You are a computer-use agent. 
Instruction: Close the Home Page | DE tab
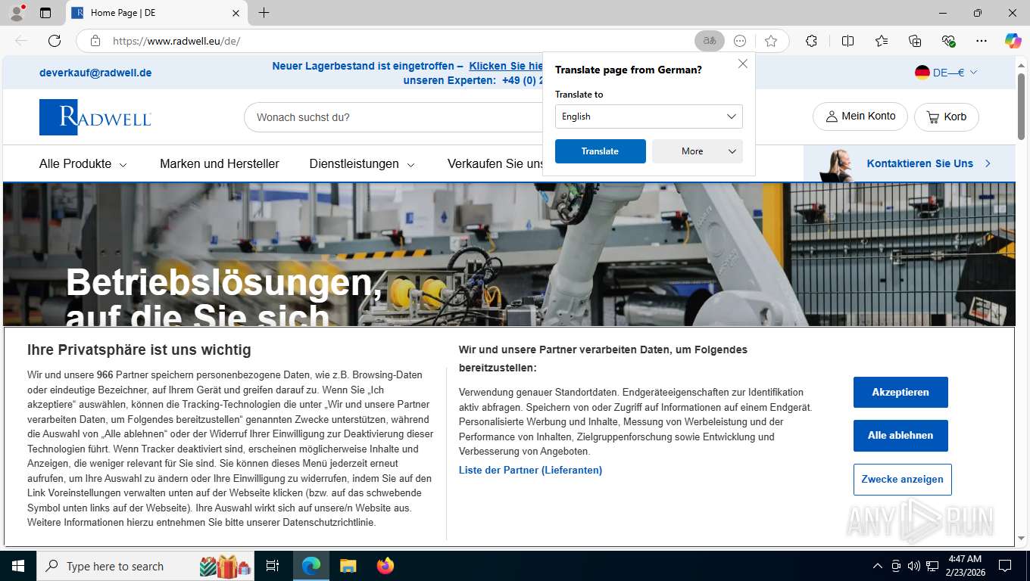pyautogui.click(x=235, y=13)
